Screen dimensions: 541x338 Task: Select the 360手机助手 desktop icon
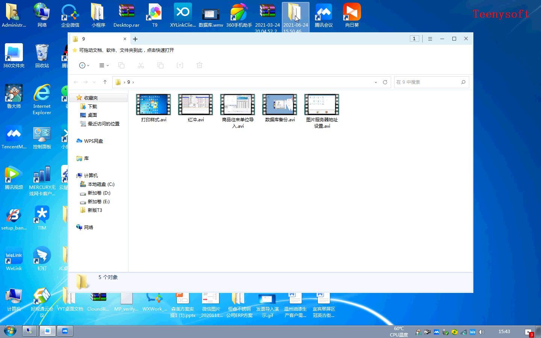(x=239, y=15)
